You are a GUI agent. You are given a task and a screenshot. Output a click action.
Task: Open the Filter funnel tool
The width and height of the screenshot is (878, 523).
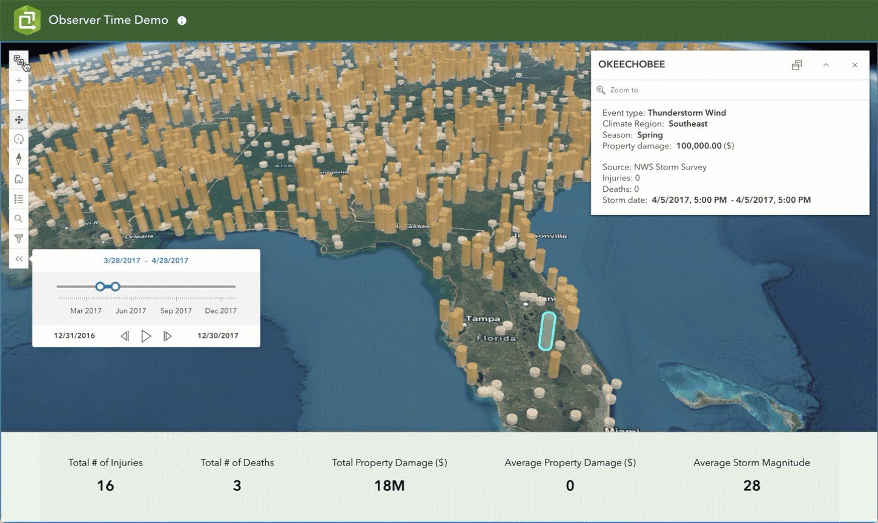click(19, 238)
